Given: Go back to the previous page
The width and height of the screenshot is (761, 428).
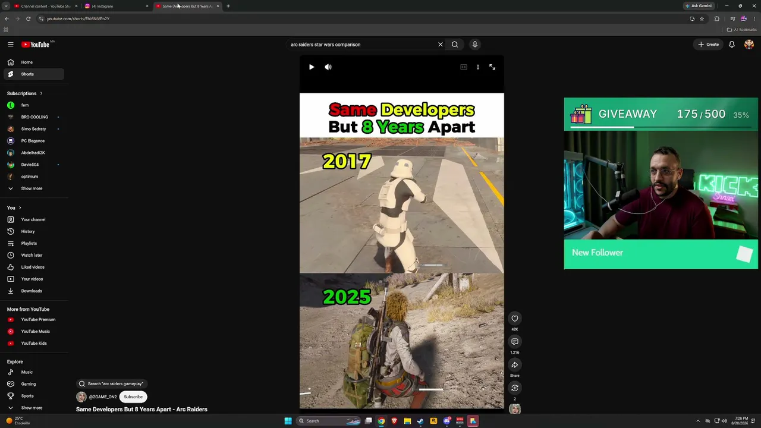Looking at the screenshot, I should 7,19.
